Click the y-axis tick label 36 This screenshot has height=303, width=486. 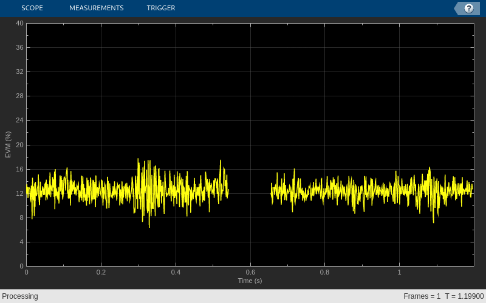(19, 47)
